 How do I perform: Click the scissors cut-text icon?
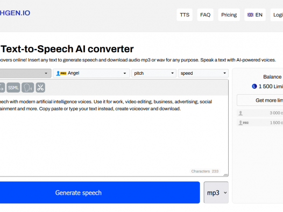[x=40, y=88]
